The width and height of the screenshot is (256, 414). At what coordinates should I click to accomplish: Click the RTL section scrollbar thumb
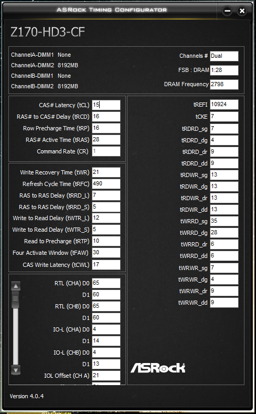16,299
